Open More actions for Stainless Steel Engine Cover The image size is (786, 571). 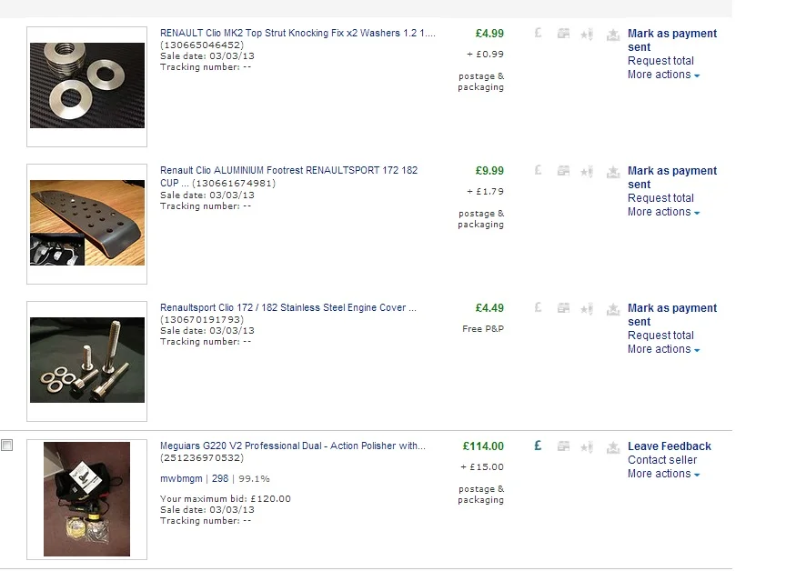click(664, 349)
